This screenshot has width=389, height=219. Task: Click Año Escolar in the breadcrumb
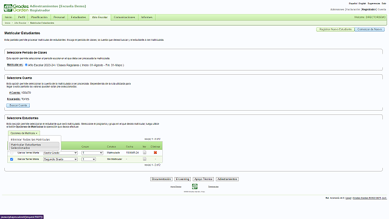point(20,23)
